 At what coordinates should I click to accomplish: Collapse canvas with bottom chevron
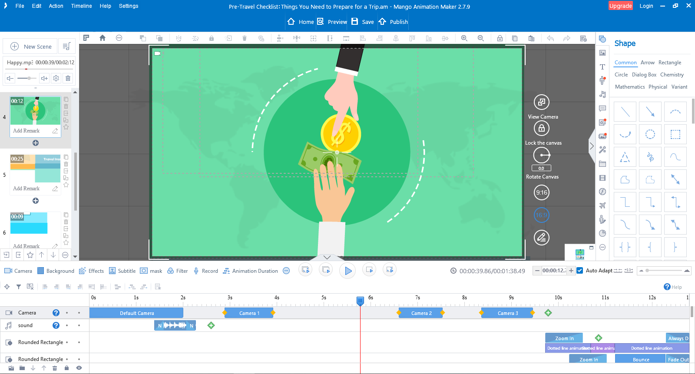point(327,257)
